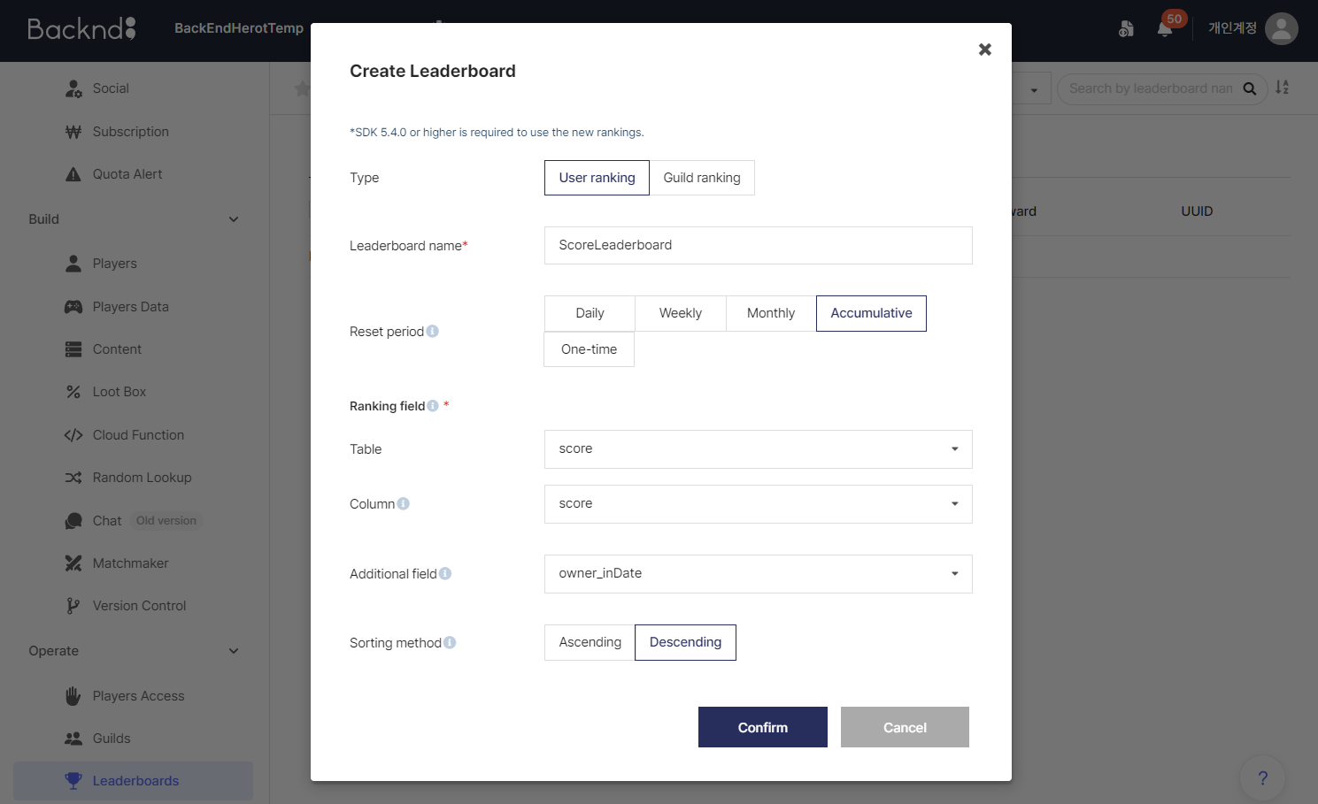This screenshot has height=804, width=1318.
Task: Choose Accumulative reset period
Action: coord(871,313)
